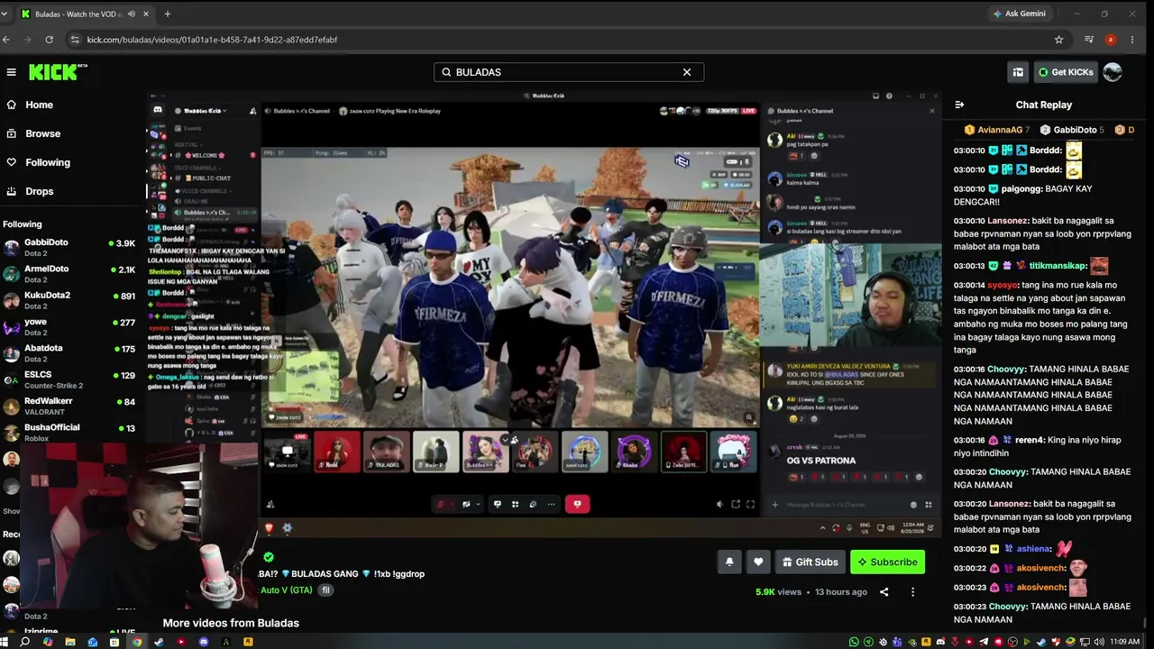This screenshot has height=649, width=1154.
Task: Open the taskbar clock showing 11:09 AM
Action: (x=1124, y=642)
